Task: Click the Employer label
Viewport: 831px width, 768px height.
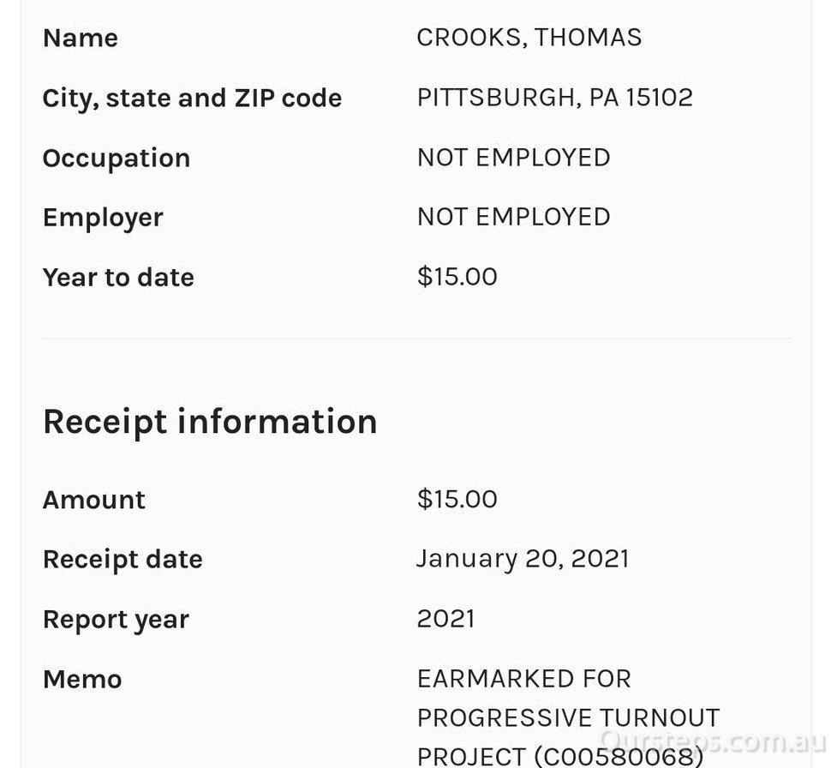Action: [103, 218]
